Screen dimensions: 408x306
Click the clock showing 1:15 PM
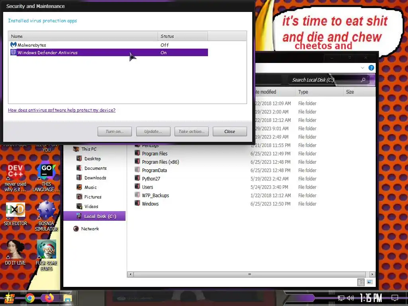pyautogui.click(x=371, y=298)
